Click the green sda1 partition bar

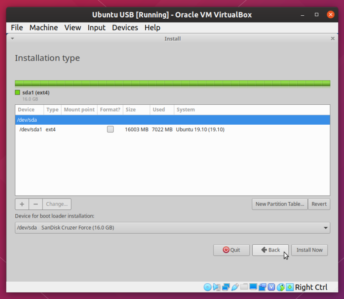[172, 83]
